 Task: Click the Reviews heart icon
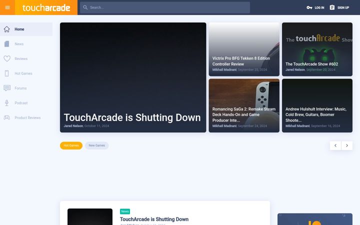pyautogui.click(x=7, y=58)
